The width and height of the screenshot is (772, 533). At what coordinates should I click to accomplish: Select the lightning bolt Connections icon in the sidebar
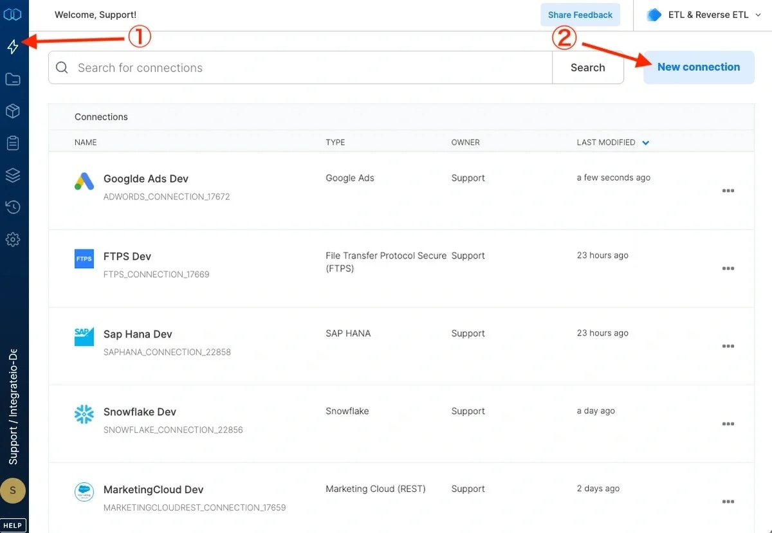click(14, 46)
